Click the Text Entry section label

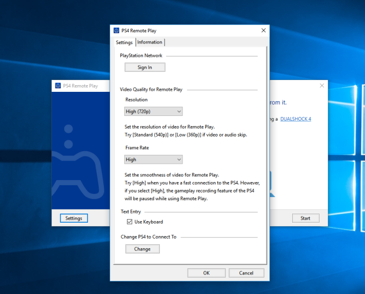(131, 211)
